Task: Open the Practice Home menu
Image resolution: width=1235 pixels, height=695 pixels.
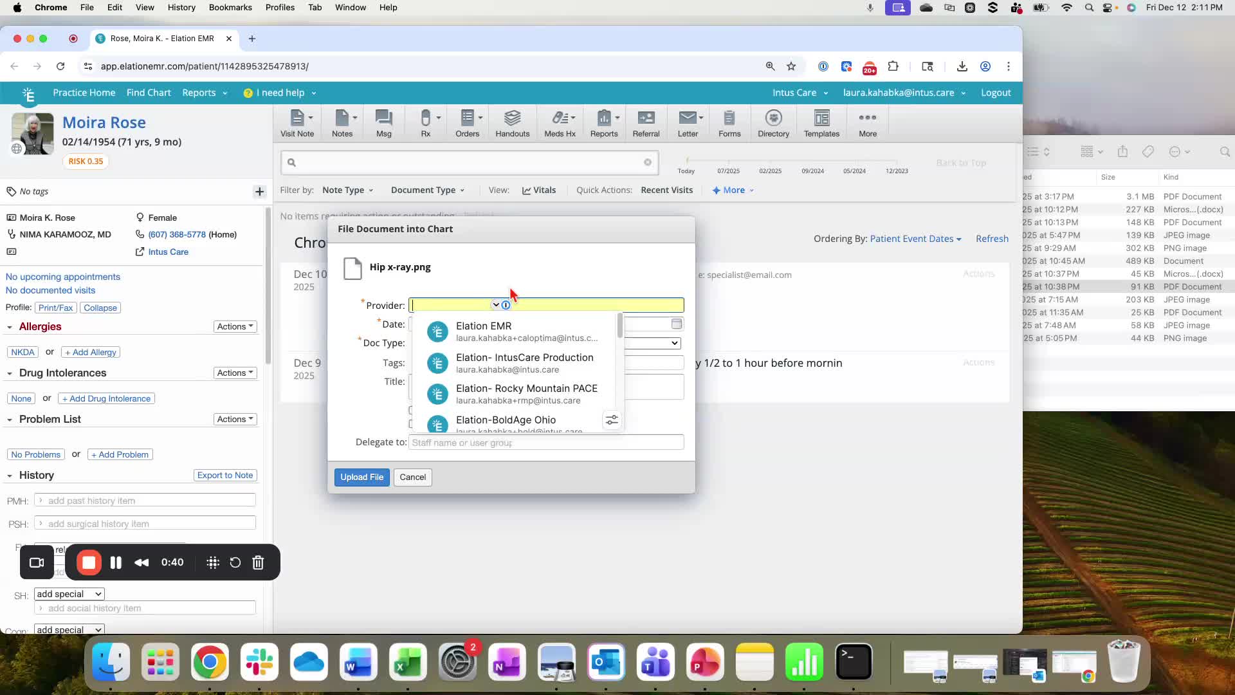Action: [84, 93]
